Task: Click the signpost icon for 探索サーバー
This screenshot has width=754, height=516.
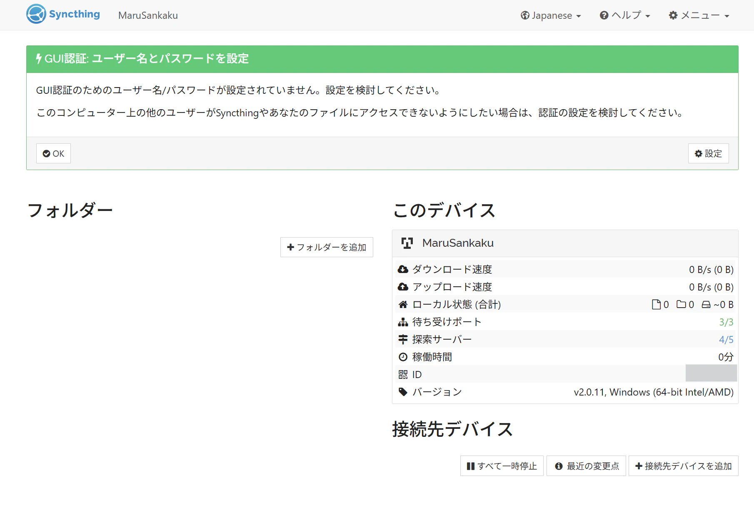Action: [403, 339]
